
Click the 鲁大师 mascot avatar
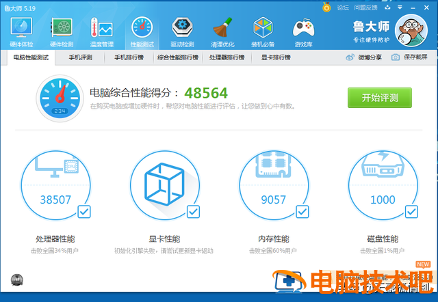pos(411,30)
